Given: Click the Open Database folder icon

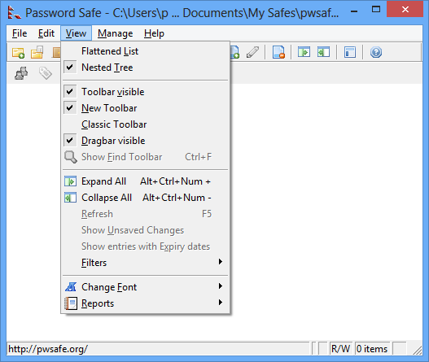Looking at the screenshot, I should pos(37,52).
